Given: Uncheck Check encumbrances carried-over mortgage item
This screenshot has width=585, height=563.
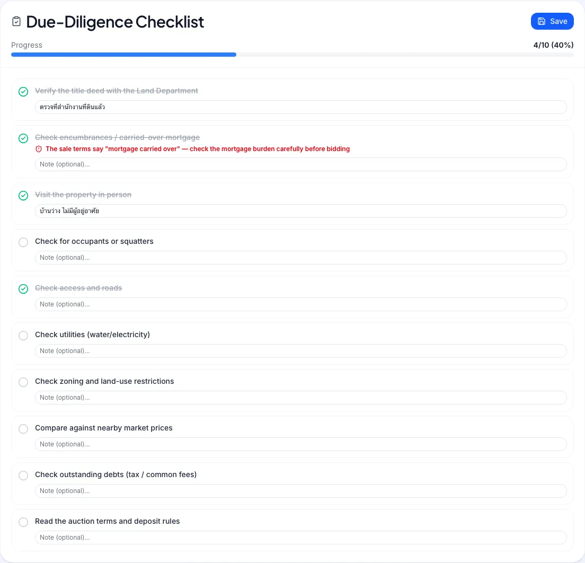Looking at the screenshot, I should coord(23,138).
